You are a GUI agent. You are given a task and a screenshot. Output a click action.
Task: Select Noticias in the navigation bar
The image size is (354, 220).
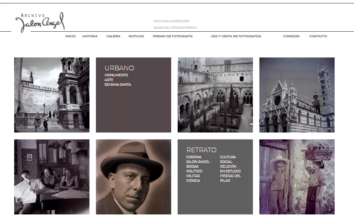coord(136,36)
